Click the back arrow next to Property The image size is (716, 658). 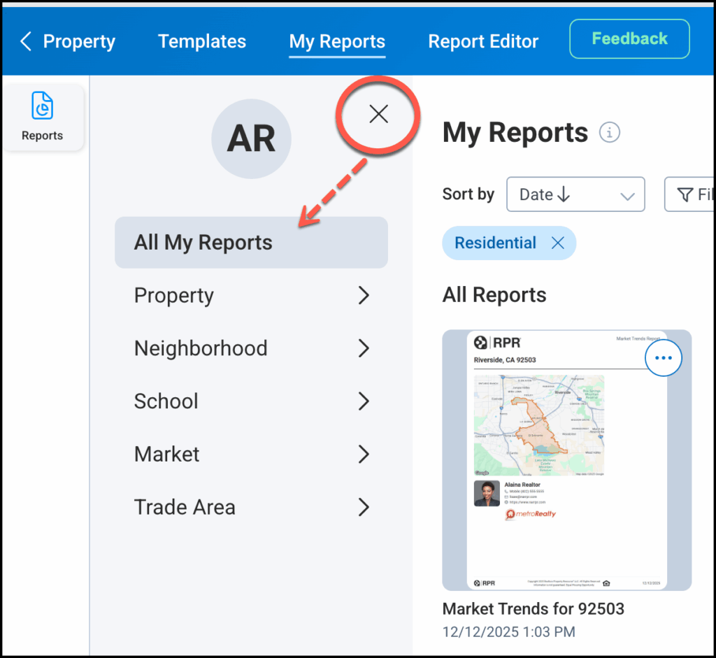tap(26, 41)
